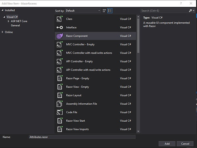
Task: Click the search magnifier icon
Action: pos(190,11)
